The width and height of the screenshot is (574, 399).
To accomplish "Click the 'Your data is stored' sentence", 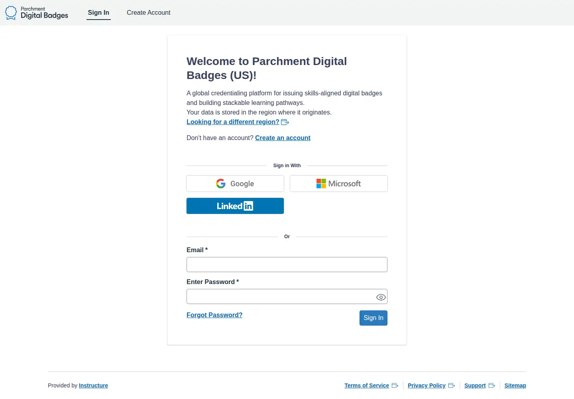I will point(259,113).
